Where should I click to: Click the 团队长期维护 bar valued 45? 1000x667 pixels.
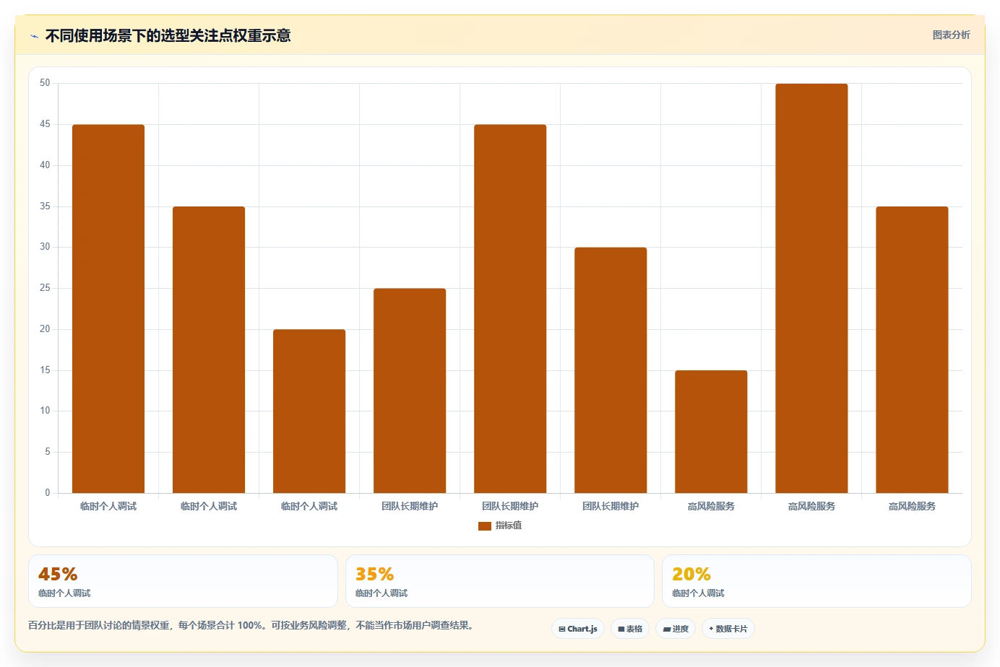click(510, 309)
